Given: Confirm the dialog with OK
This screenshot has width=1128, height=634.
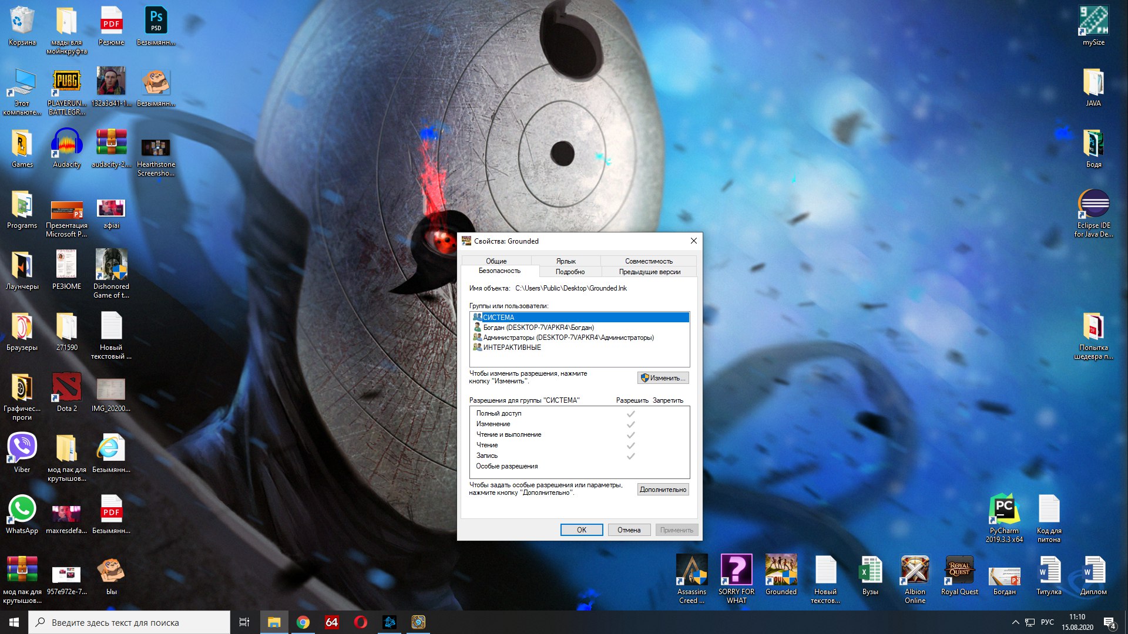Looking at the screenshot, I should pyautogui.click(x=581, y=530).
